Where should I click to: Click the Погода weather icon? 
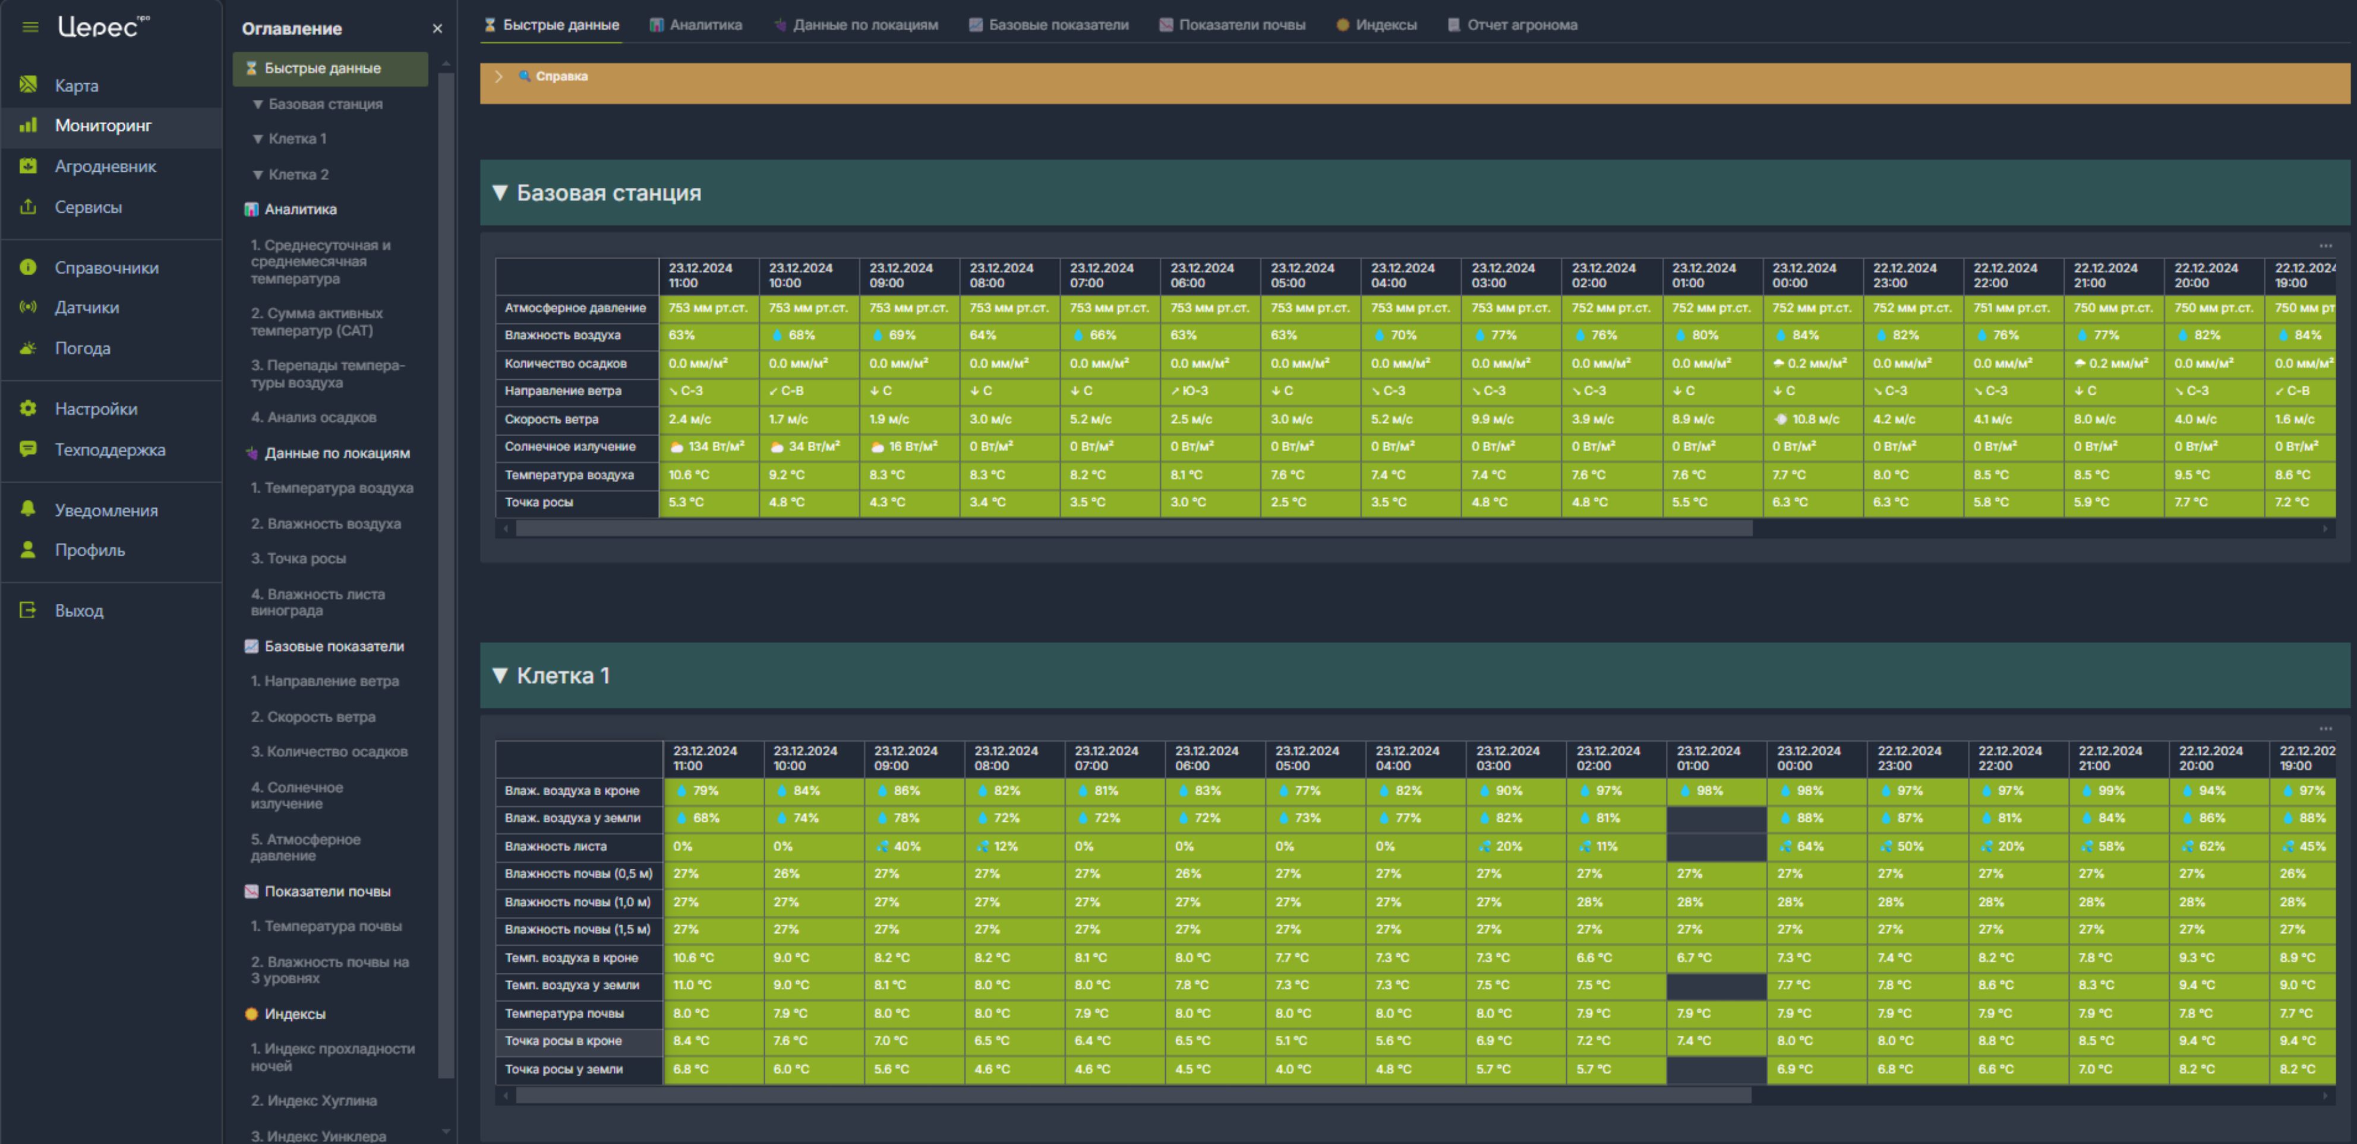29,348
